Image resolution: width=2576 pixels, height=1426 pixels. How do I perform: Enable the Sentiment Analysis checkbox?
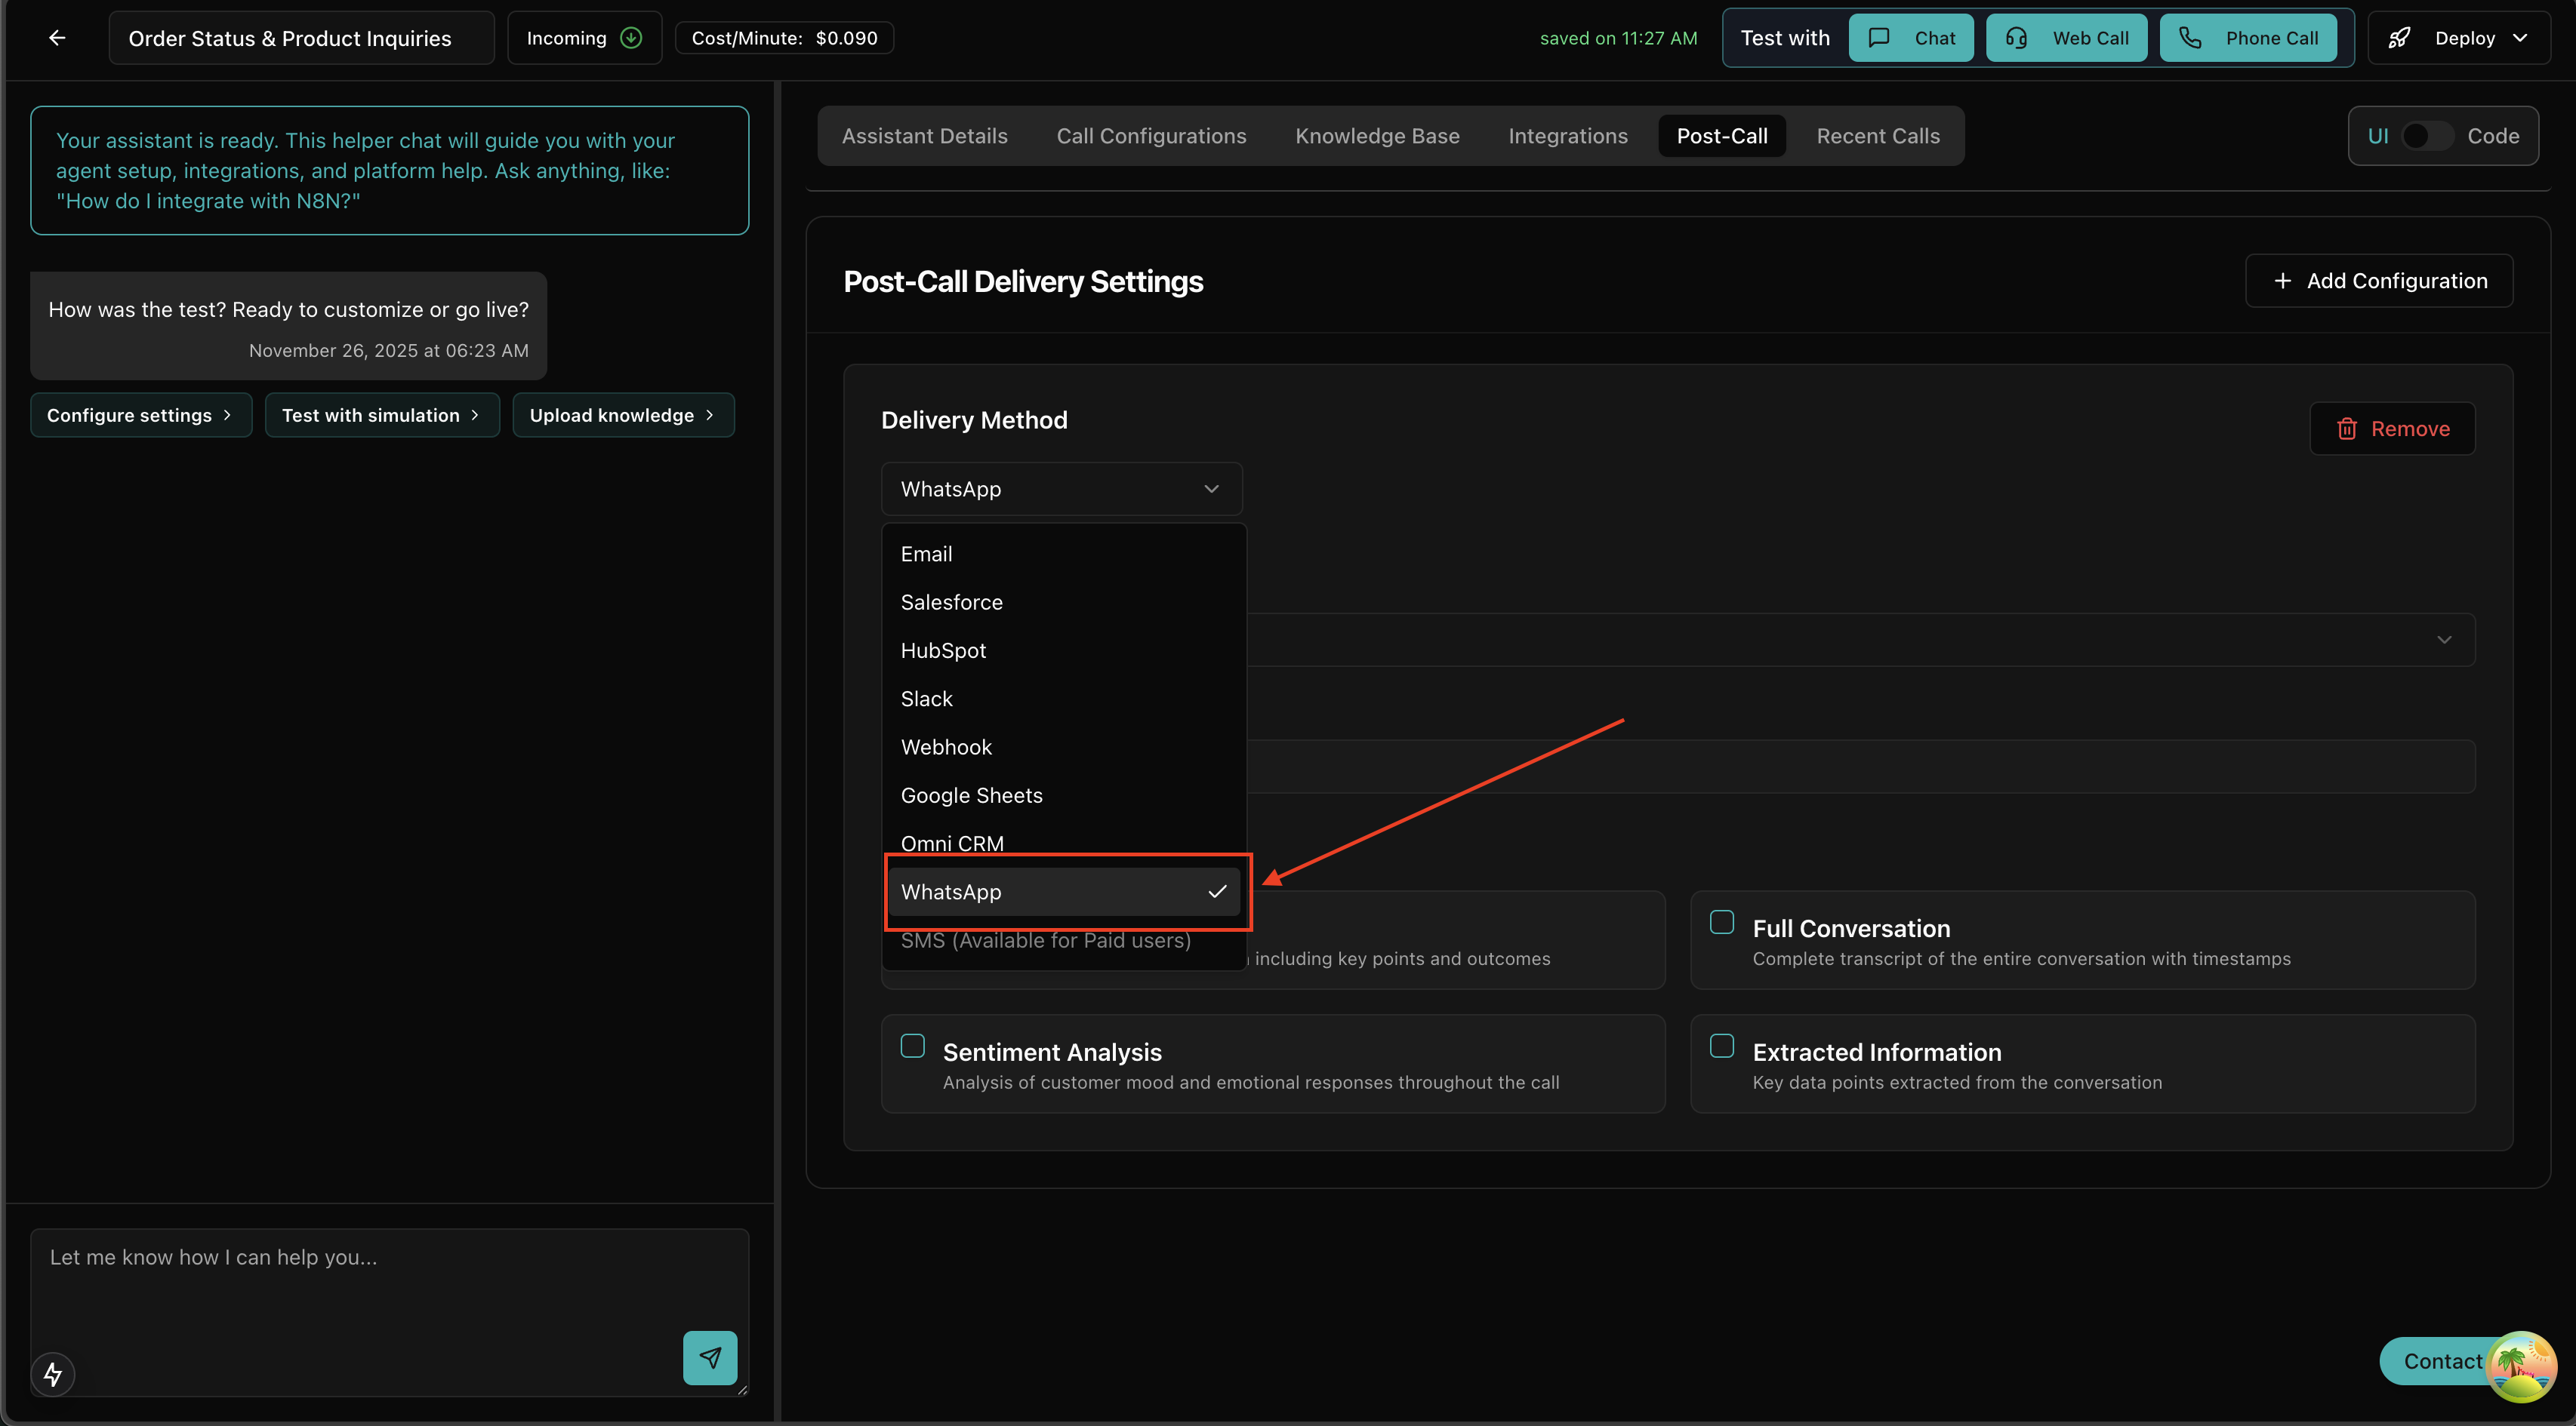tap(912, 1046)
